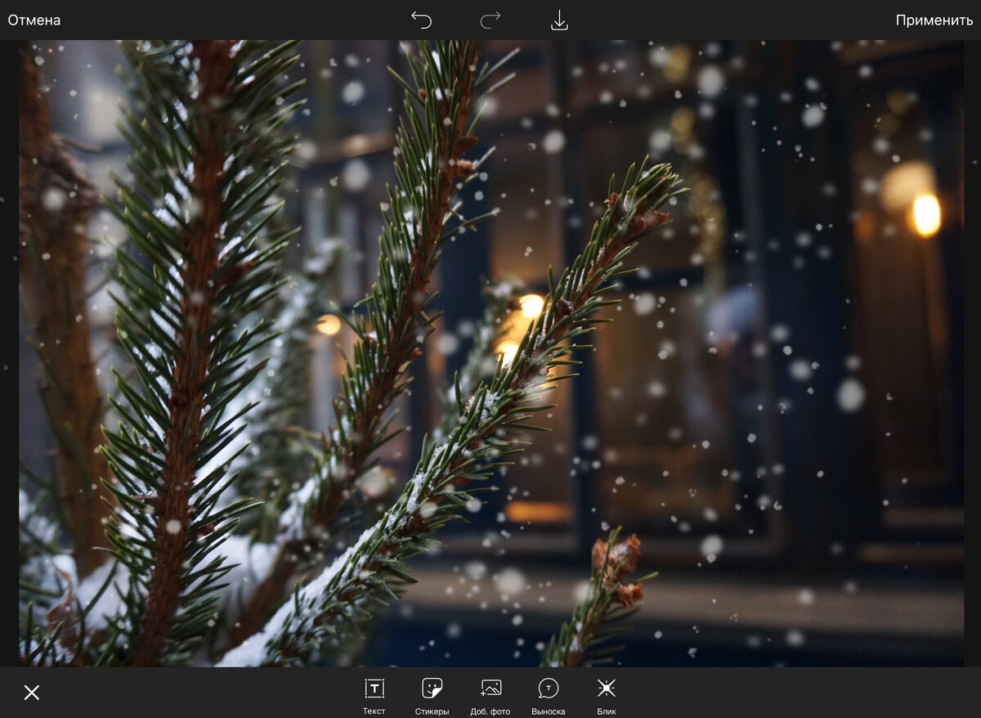Screen dimensions: 981x718
Task: Choose the Доб. фото tool
Action: (x=490, y=696)
